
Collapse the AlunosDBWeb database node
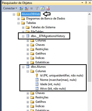[x=14, y=14]
